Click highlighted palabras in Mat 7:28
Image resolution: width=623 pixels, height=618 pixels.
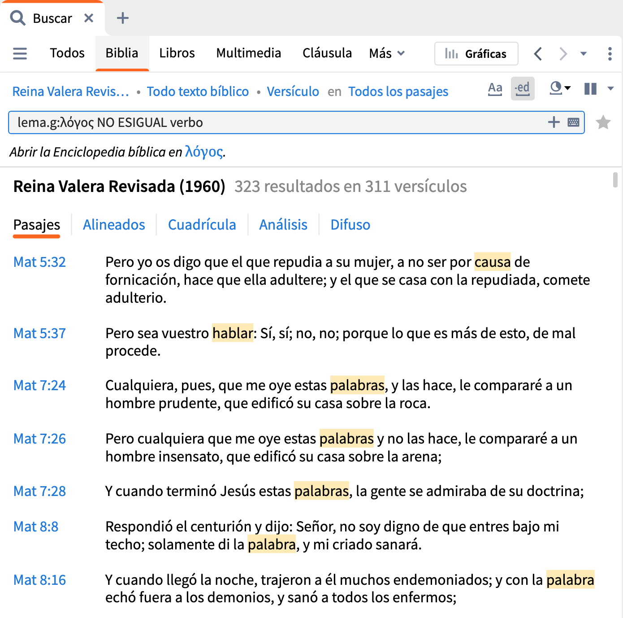(321, 491)
